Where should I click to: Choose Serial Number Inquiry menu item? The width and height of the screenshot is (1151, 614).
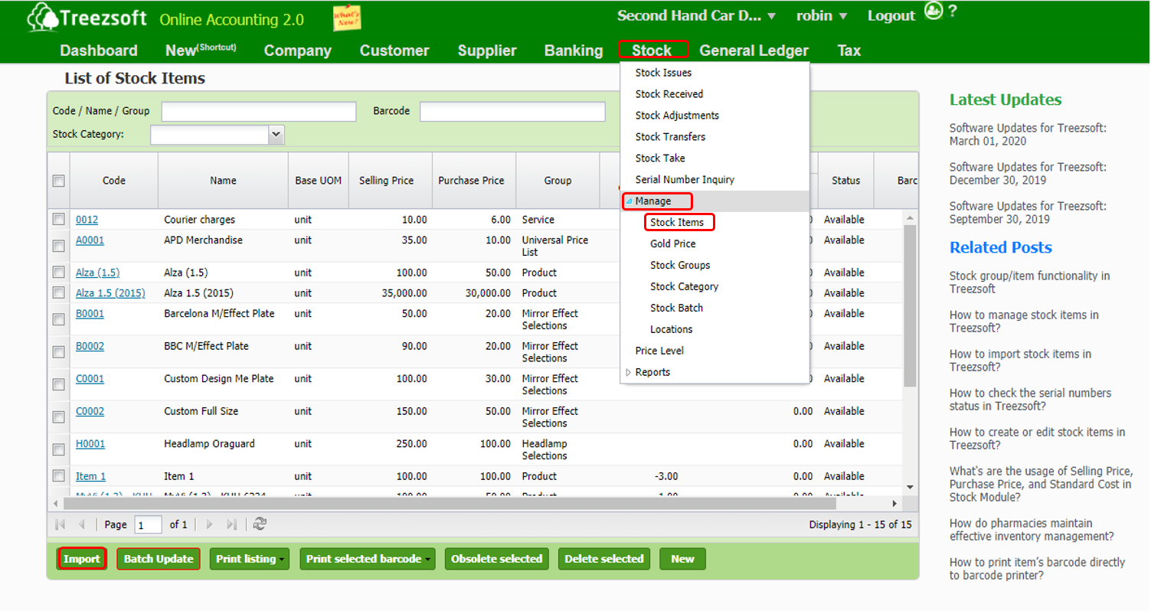(685, 180)
